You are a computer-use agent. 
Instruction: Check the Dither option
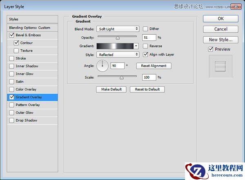(145, 29)
